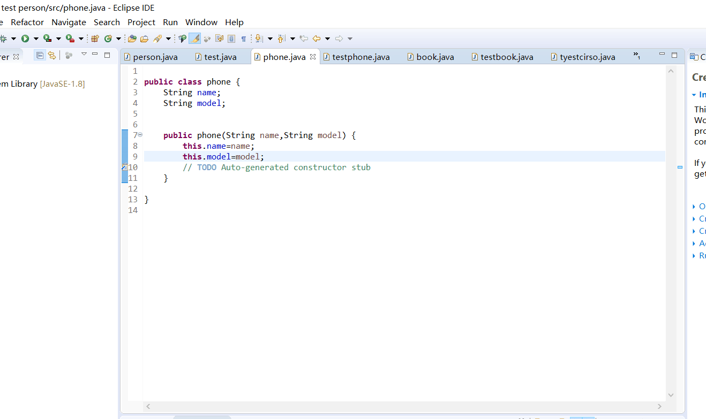Viewport: 706px width, 419px height.
Task: Click the Last Edit Location icon
Action: (304, 39)
